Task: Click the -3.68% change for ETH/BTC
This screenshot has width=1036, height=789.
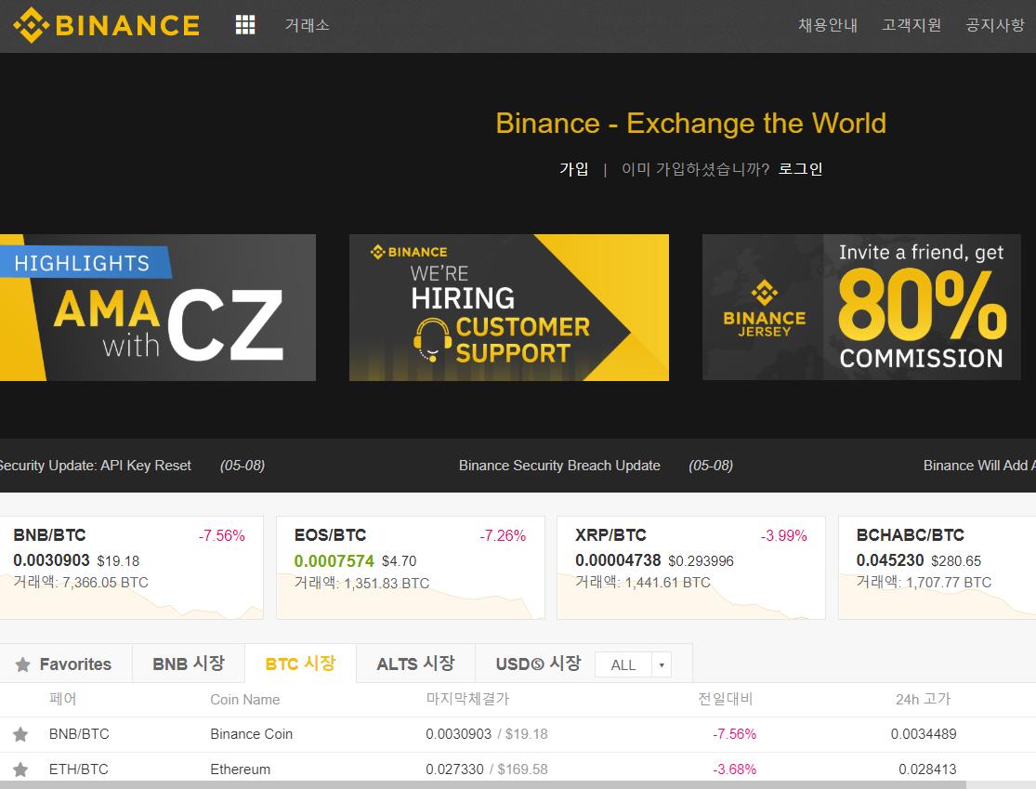Action: tap(735, 769)
